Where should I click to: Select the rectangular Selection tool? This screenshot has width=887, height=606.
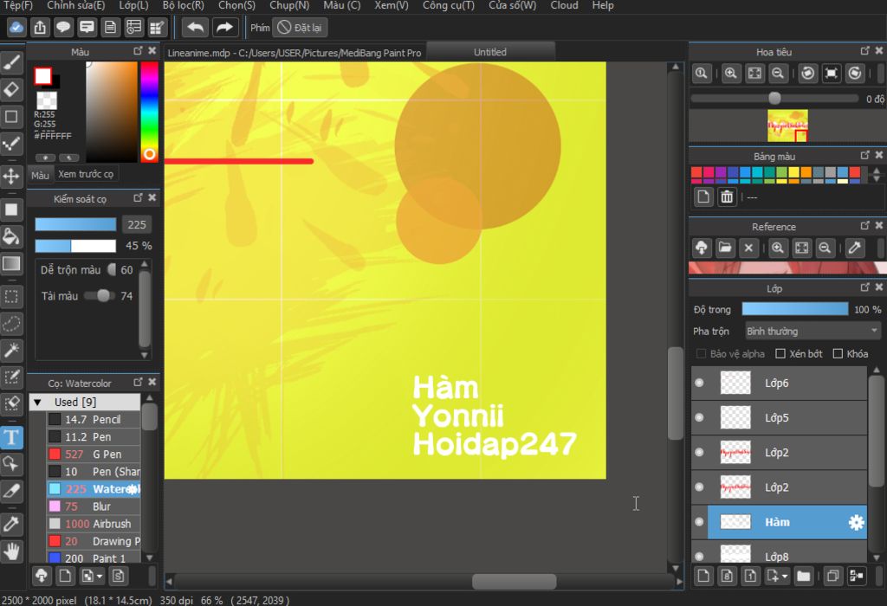pyautogui.click(x=11, y=296)
